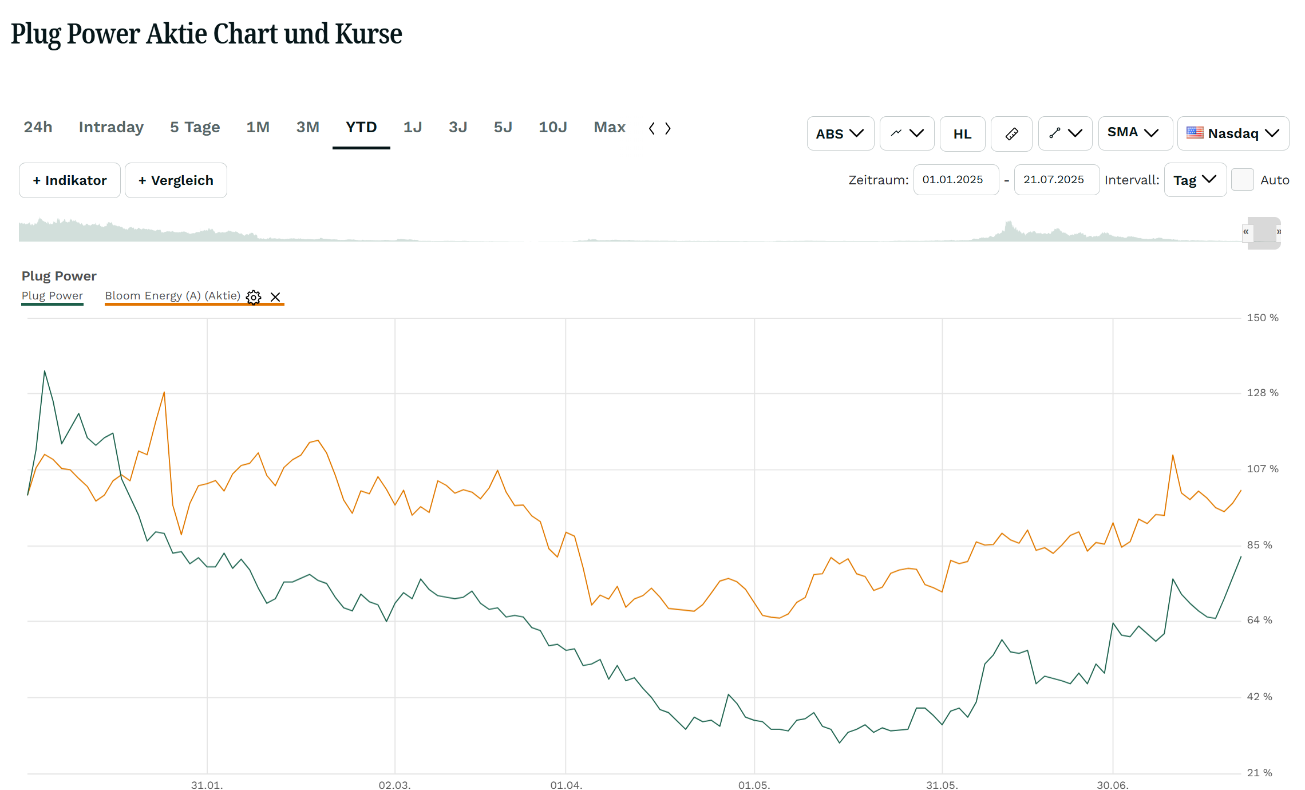Select the Intraday tab
Image resolution: width=1305 pixels, height=790 pixels.
click(x=111, y=127)
